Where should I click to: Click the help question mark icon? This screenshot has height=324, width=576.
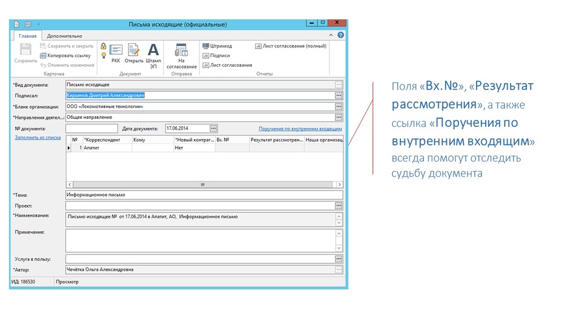click(341, 35)
